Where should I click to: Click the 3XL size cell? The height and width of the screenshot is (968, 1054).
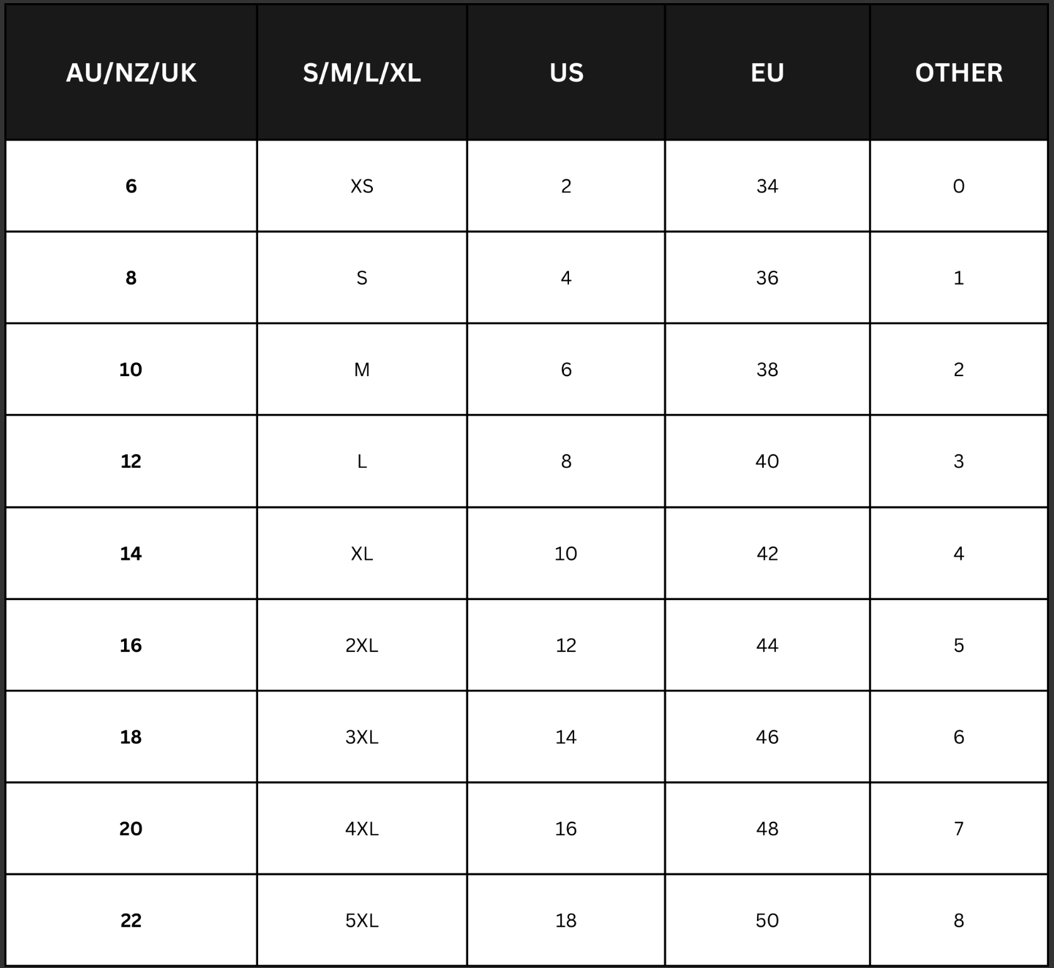coord(362,737)
